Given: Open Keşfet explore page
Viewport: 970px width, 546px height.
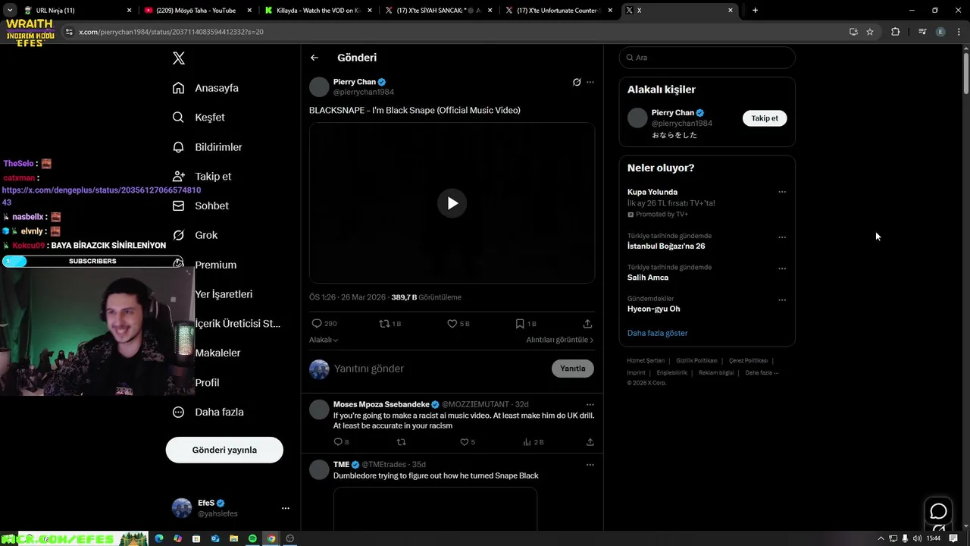Looking at the screenshot, I should coord(199,118).
